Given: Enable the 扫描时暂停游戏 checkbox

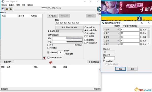Looking at the screenshot, I should pos(54,58).
